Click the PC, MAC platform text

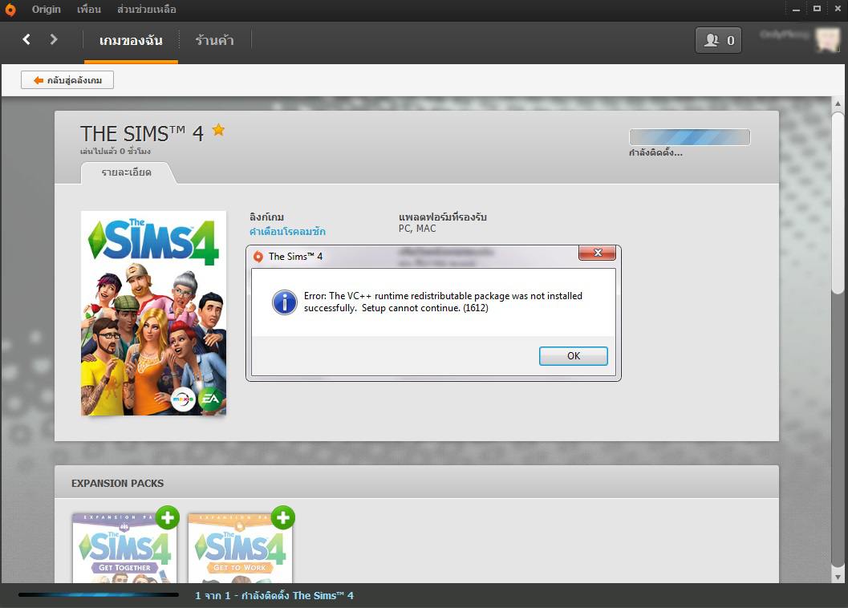417,229
